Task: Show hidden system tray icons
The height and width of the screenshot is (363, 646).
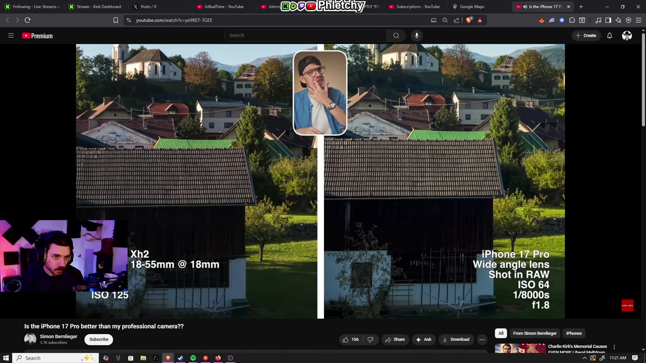Action: coord(584,358)
